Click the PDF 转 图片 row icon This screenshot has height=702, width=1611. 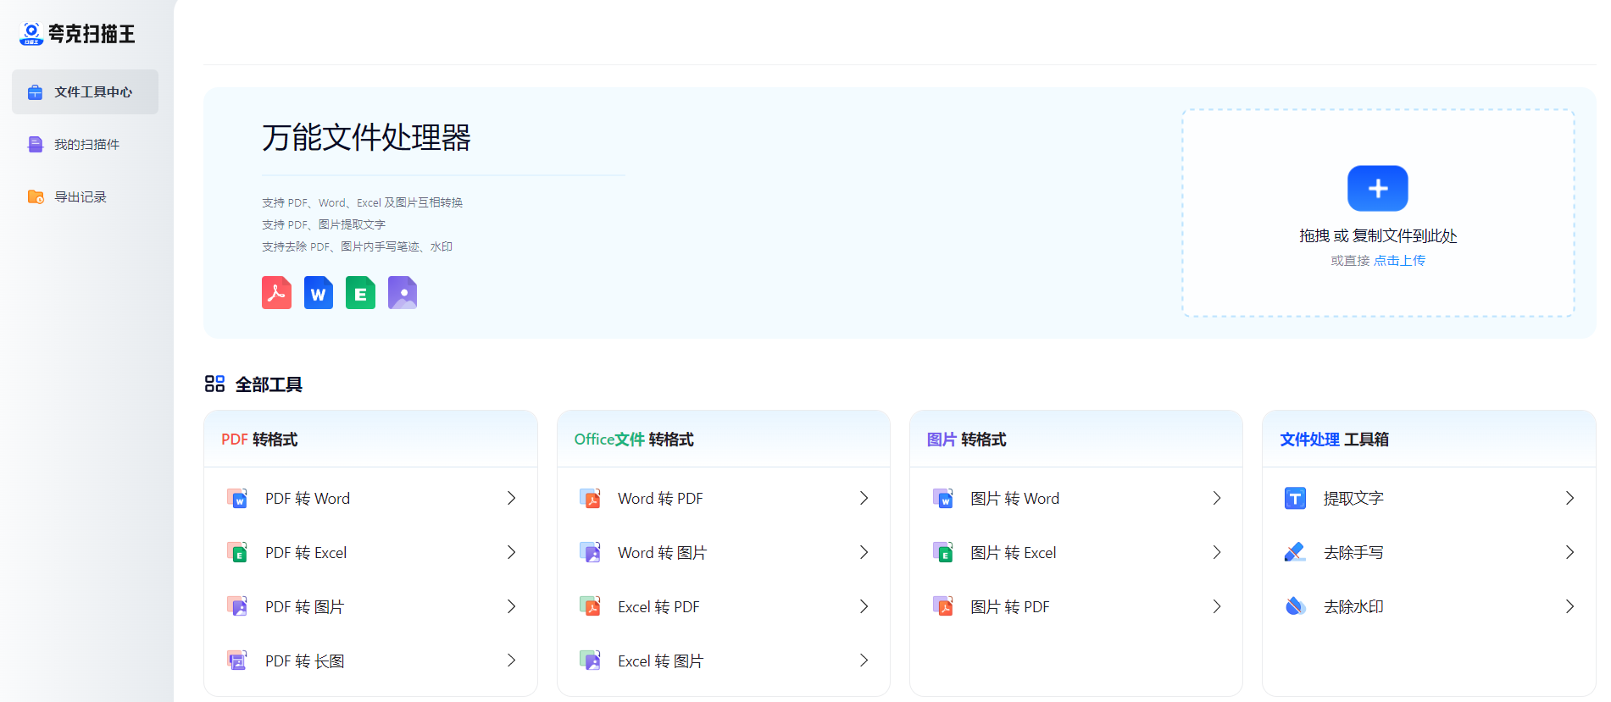tap(237, 606)
